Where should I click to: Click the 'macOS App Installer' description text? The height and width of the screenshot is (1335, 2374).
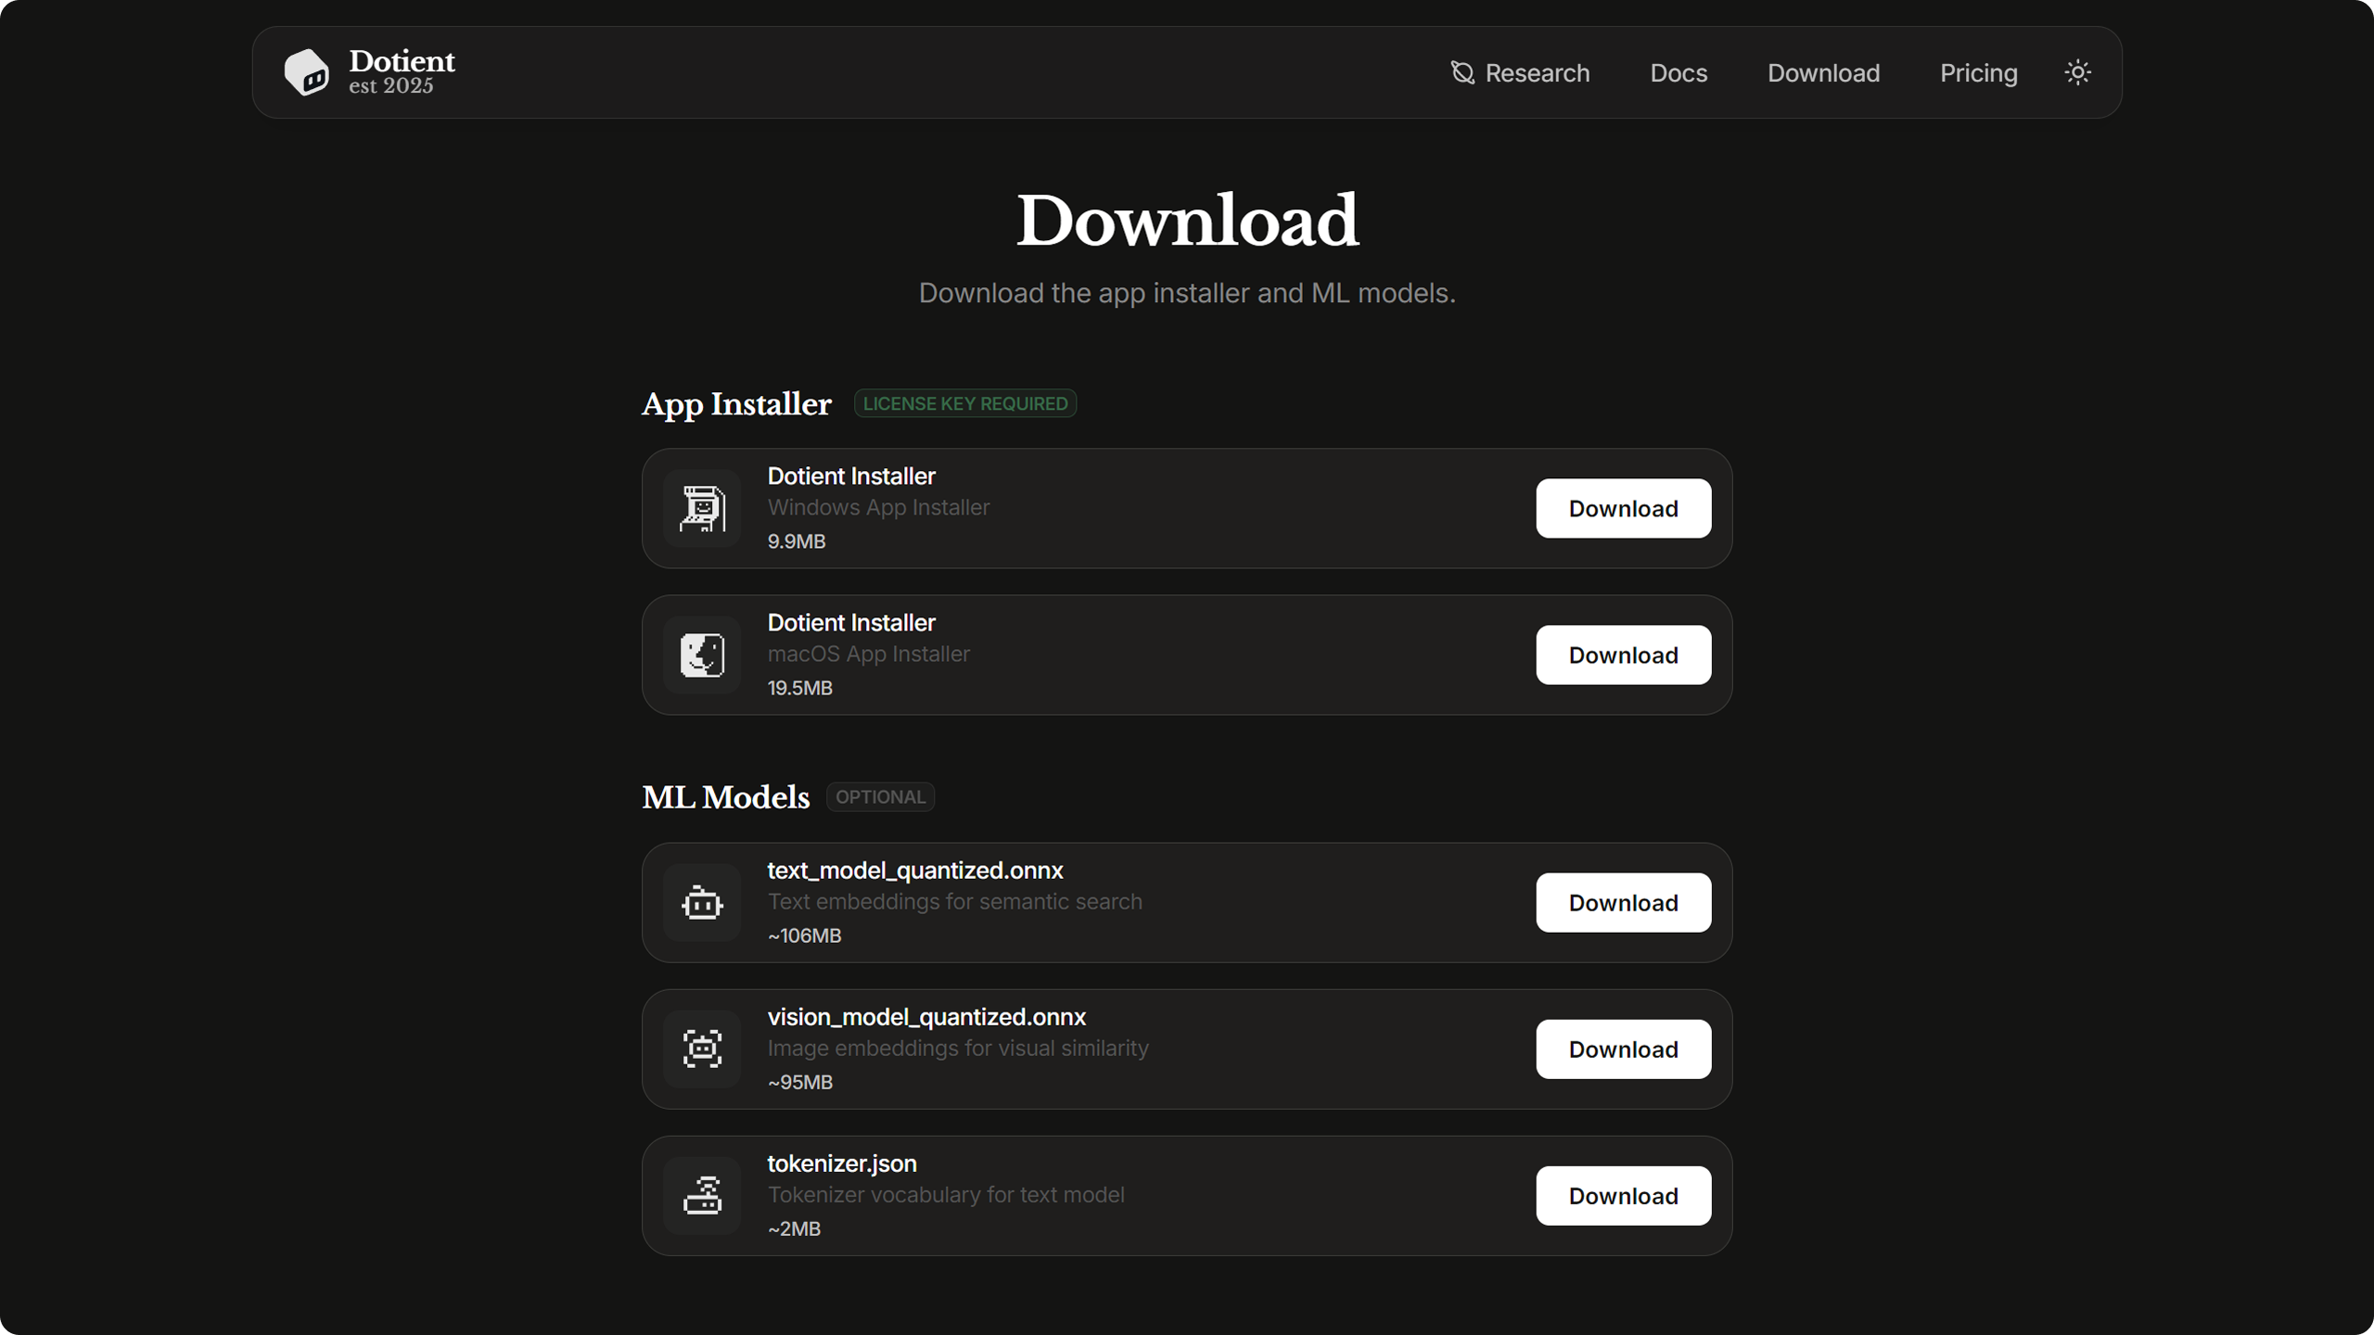(868, 654)
